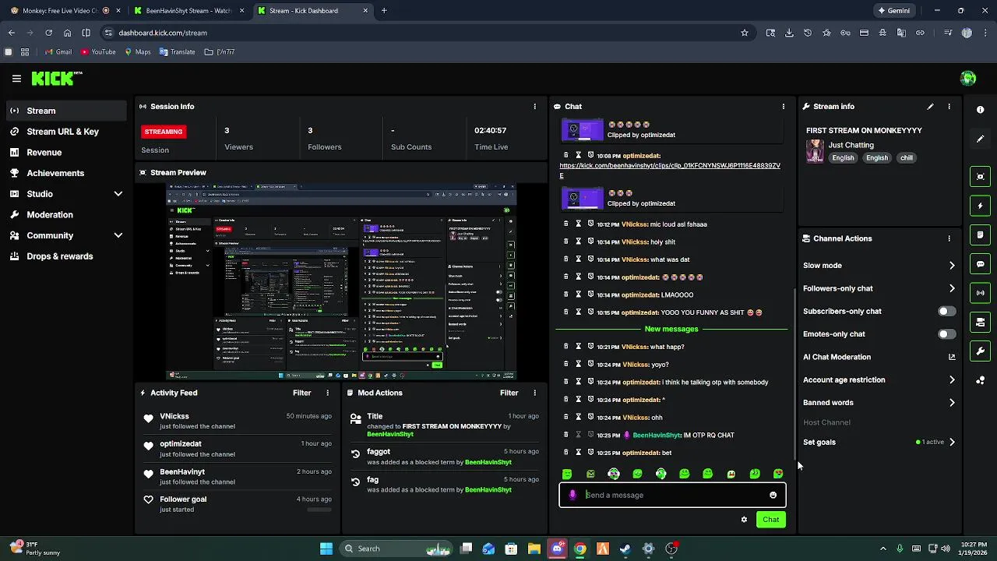The height and width of the screenshot is (561, 997).
Task: Open the Activity Feed three-dot menu
Action: [327, 393]
